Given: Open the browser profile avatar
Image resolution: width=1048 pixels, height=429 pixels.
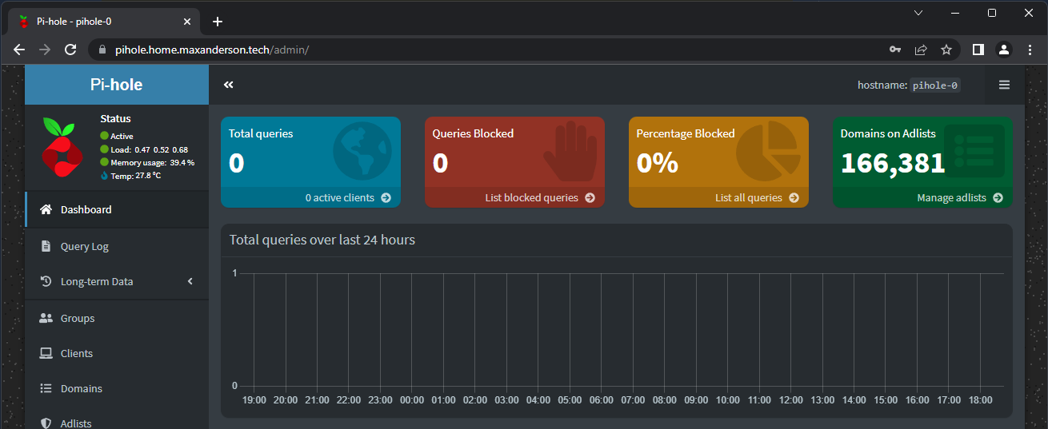Looking at the screenshot, I should [x=1003, y=50].
